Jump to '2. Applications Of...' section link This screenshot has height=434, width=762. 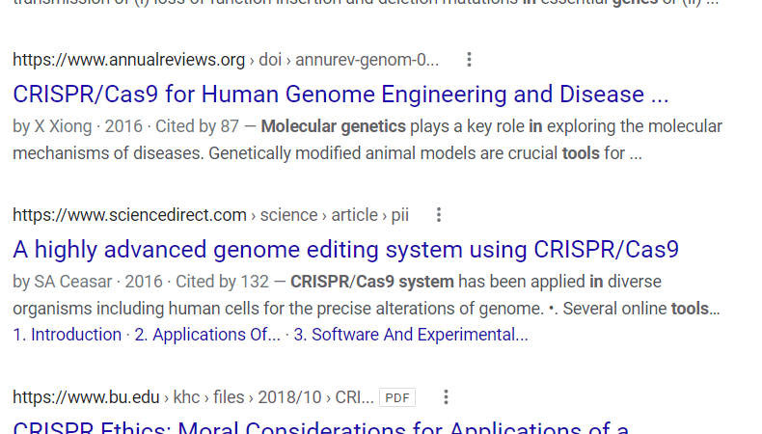pos(207,335)
